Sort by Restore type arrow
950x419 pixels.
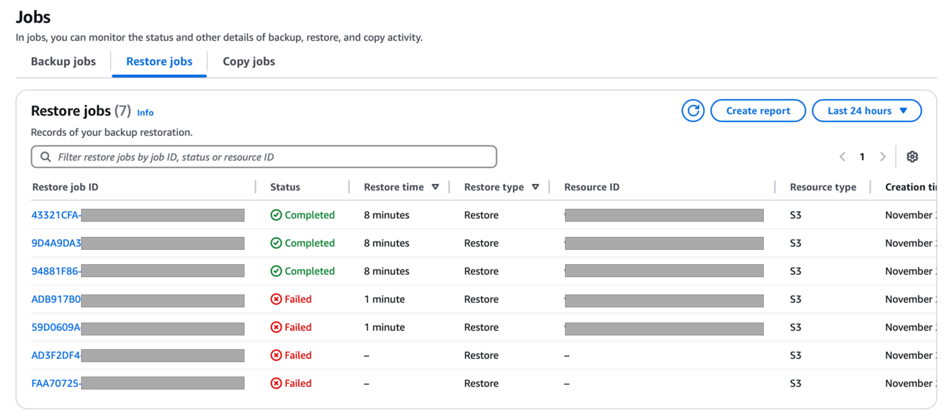tap(536, 187)
